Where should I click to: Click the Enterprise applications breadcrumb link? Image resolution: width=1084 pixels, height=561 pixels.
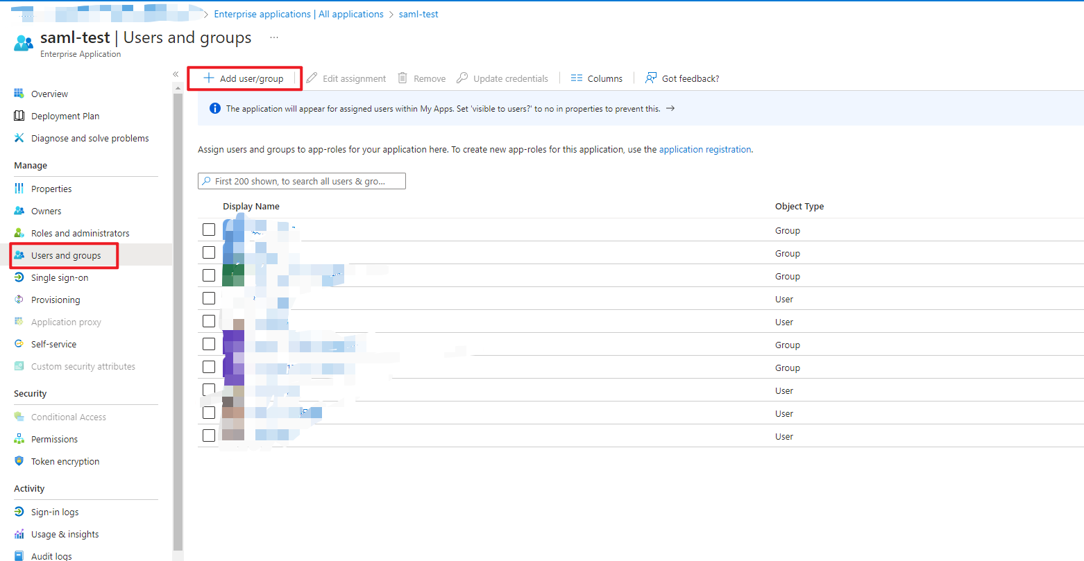[298, 14]
